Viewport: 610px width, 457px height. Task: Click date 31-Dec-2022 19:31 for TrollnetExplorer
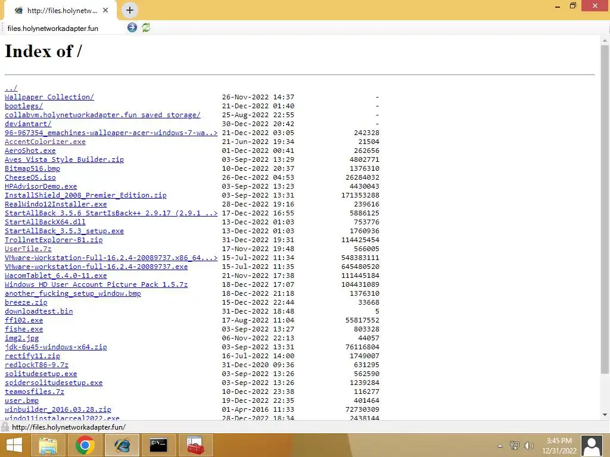click(259, 240)
